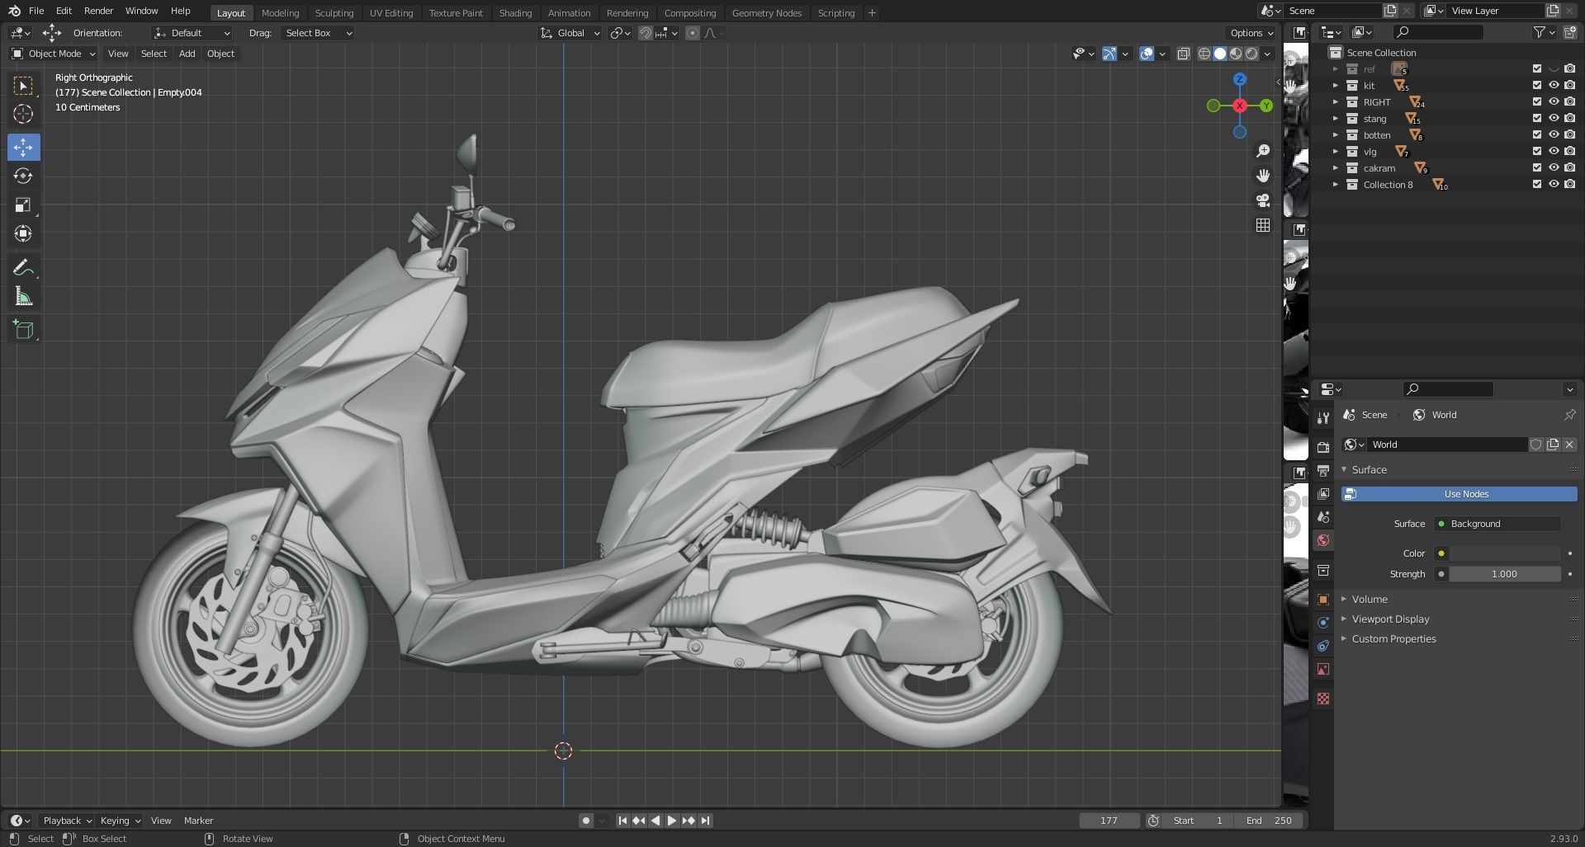The image size is (1585, 847).
Task: Open the Add Cube tool
Action: tap(23, 328)
